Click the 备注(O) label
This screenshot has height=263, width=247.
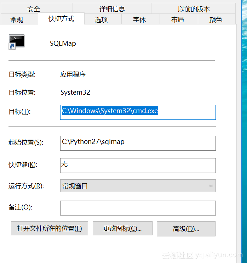click(x=21, y=207)
